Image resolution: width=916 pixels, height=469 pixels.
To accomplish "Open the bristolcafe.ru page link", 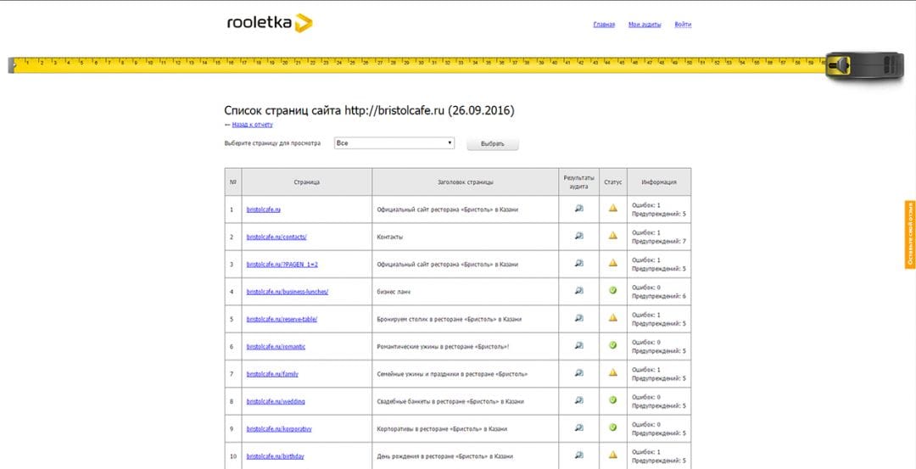I will pyautogui.click(x=264, y=209).
